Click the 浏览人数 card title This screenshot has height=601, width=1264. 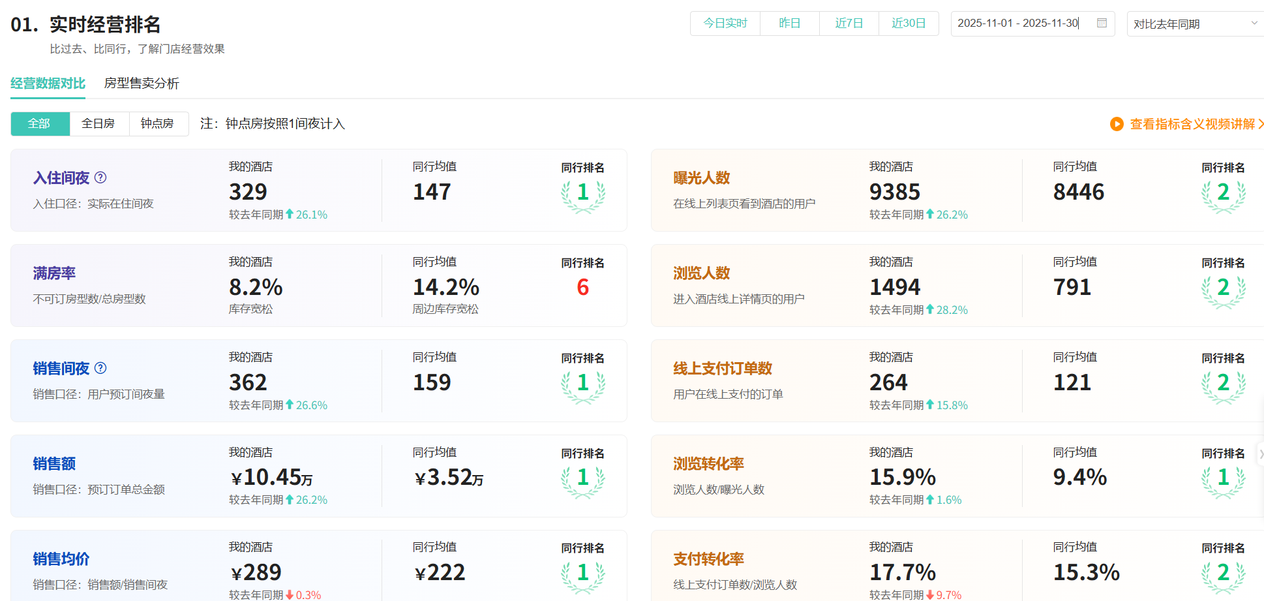[702, 273]
